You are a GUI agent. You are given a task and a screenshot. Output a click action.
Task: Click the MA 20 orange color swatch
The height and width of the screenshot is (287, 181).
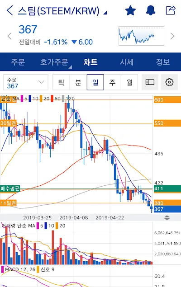[x=41, y=99]
